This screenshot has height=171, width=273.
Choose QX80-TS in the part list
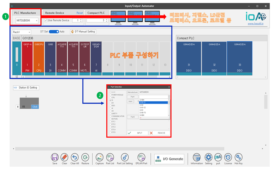pyautogui.click(x=154, y=113)
